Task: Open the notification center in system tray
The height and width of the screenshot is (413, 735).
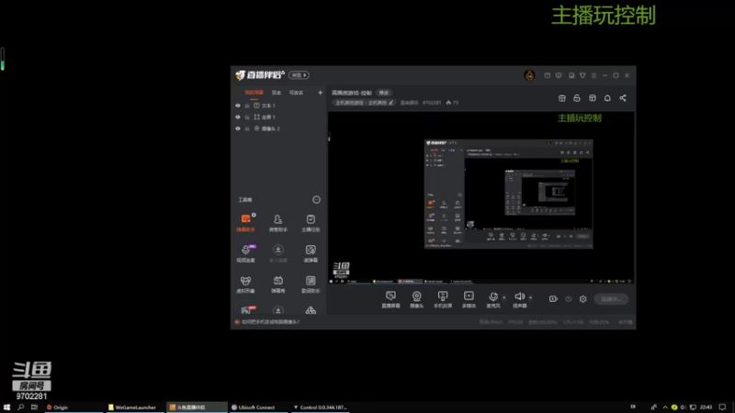Action: coord(722,407)
